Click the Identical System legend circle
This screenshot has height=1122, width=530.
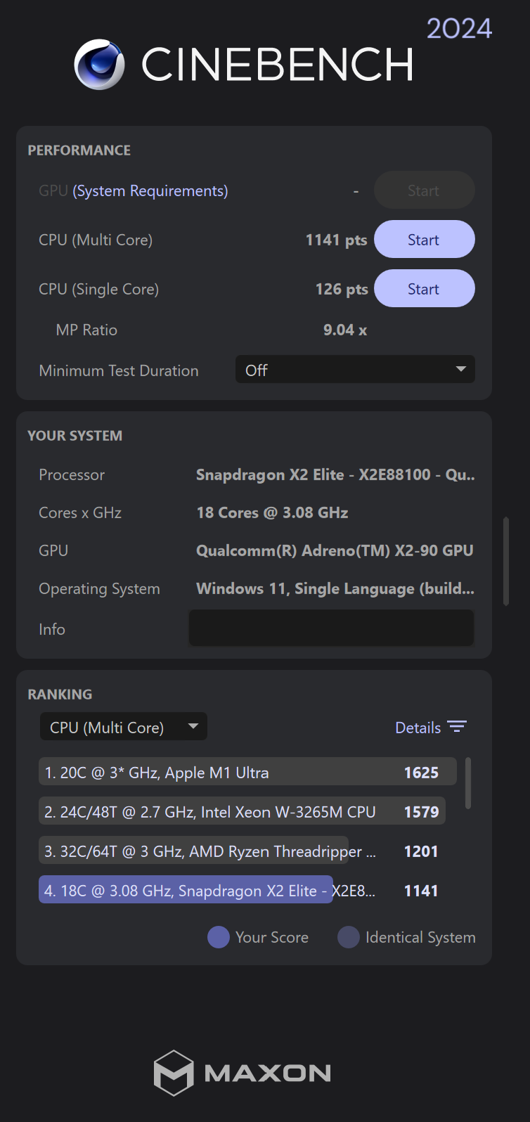tap(349, 937)
